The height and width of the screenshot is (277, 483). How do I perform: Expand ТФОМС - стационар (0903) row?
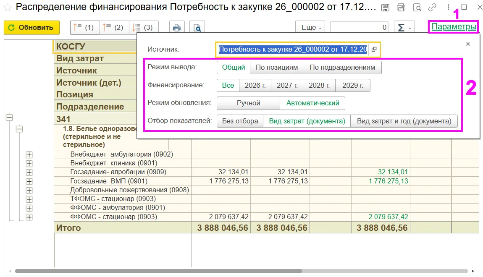tap(29, 199)
